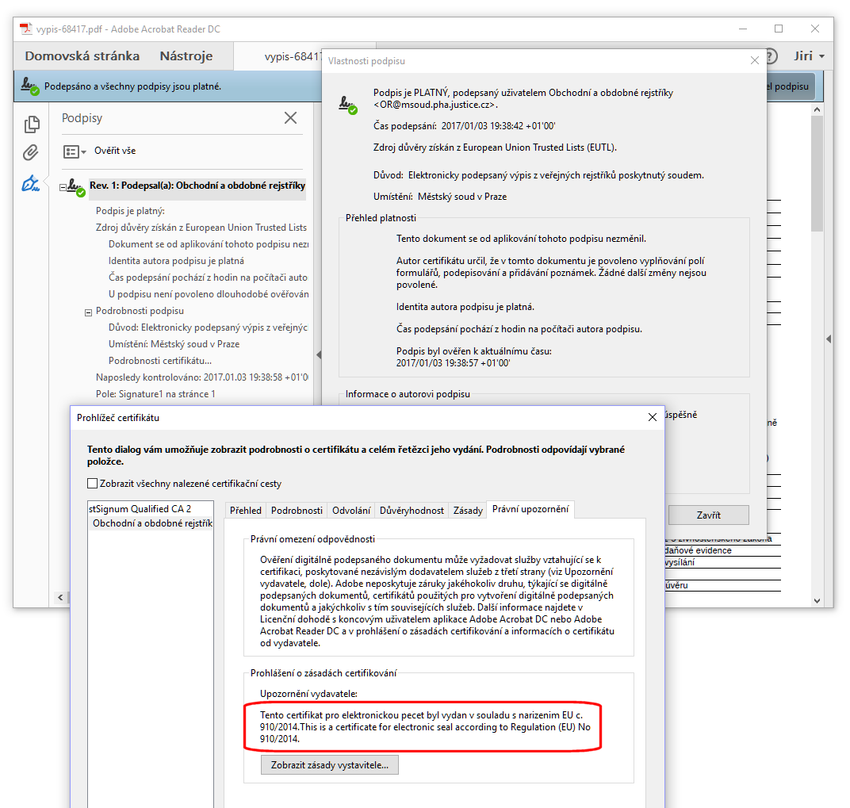
Task: Open the attachments paperclip sidebar icon
Action: point(31,153)
